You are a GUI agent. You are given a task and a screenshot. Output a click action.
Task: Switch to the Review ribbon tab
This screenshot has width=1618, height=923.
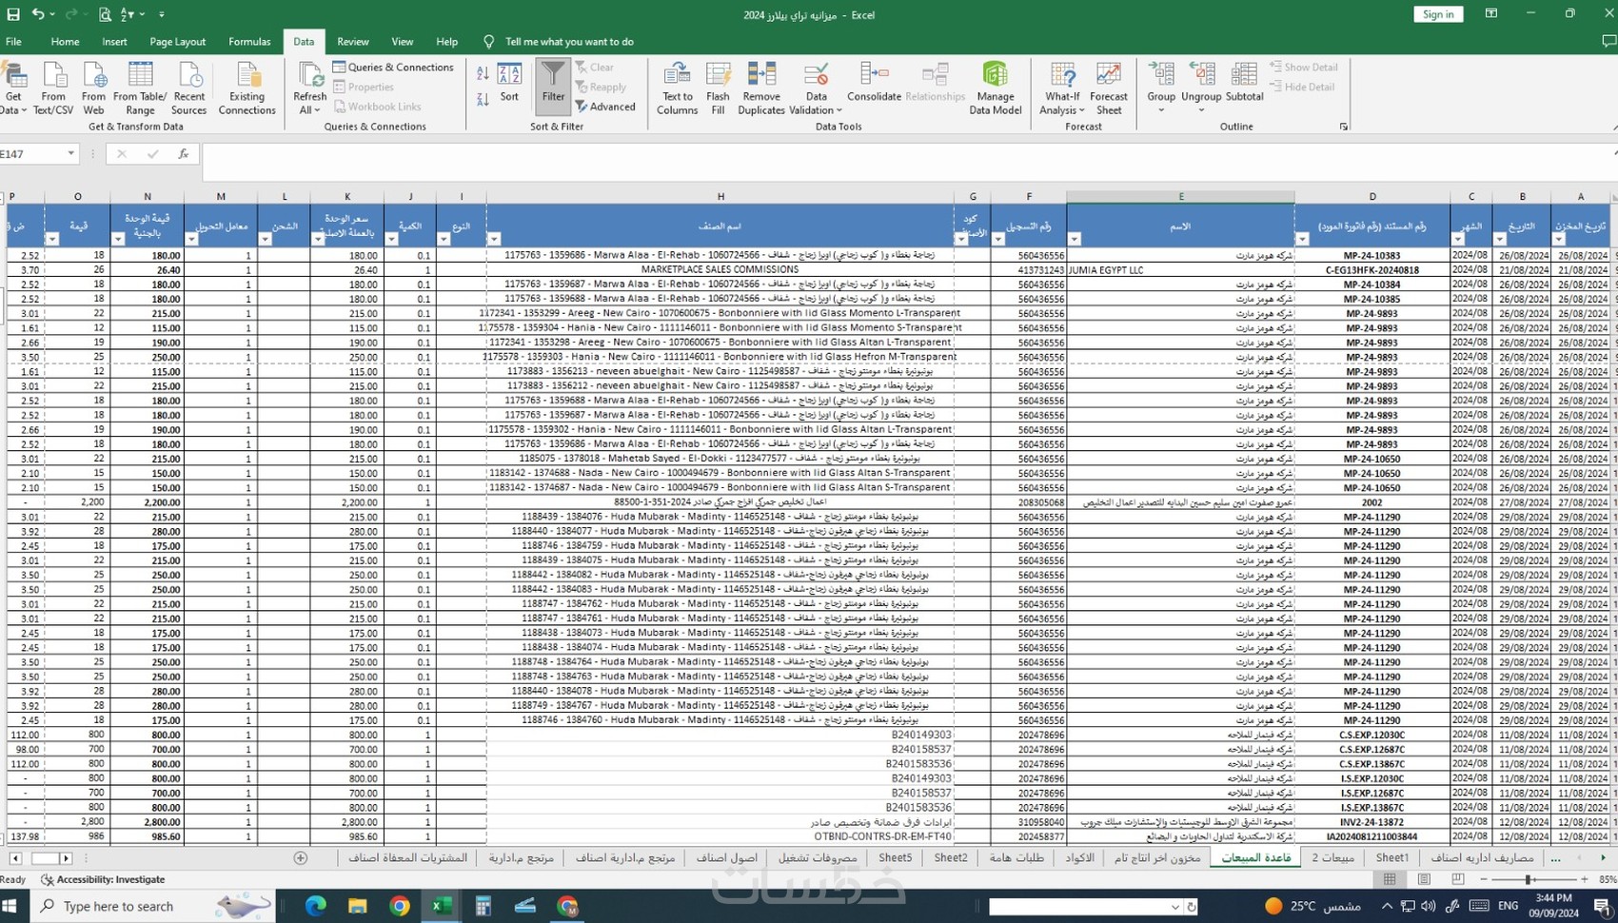pos(352,42)
